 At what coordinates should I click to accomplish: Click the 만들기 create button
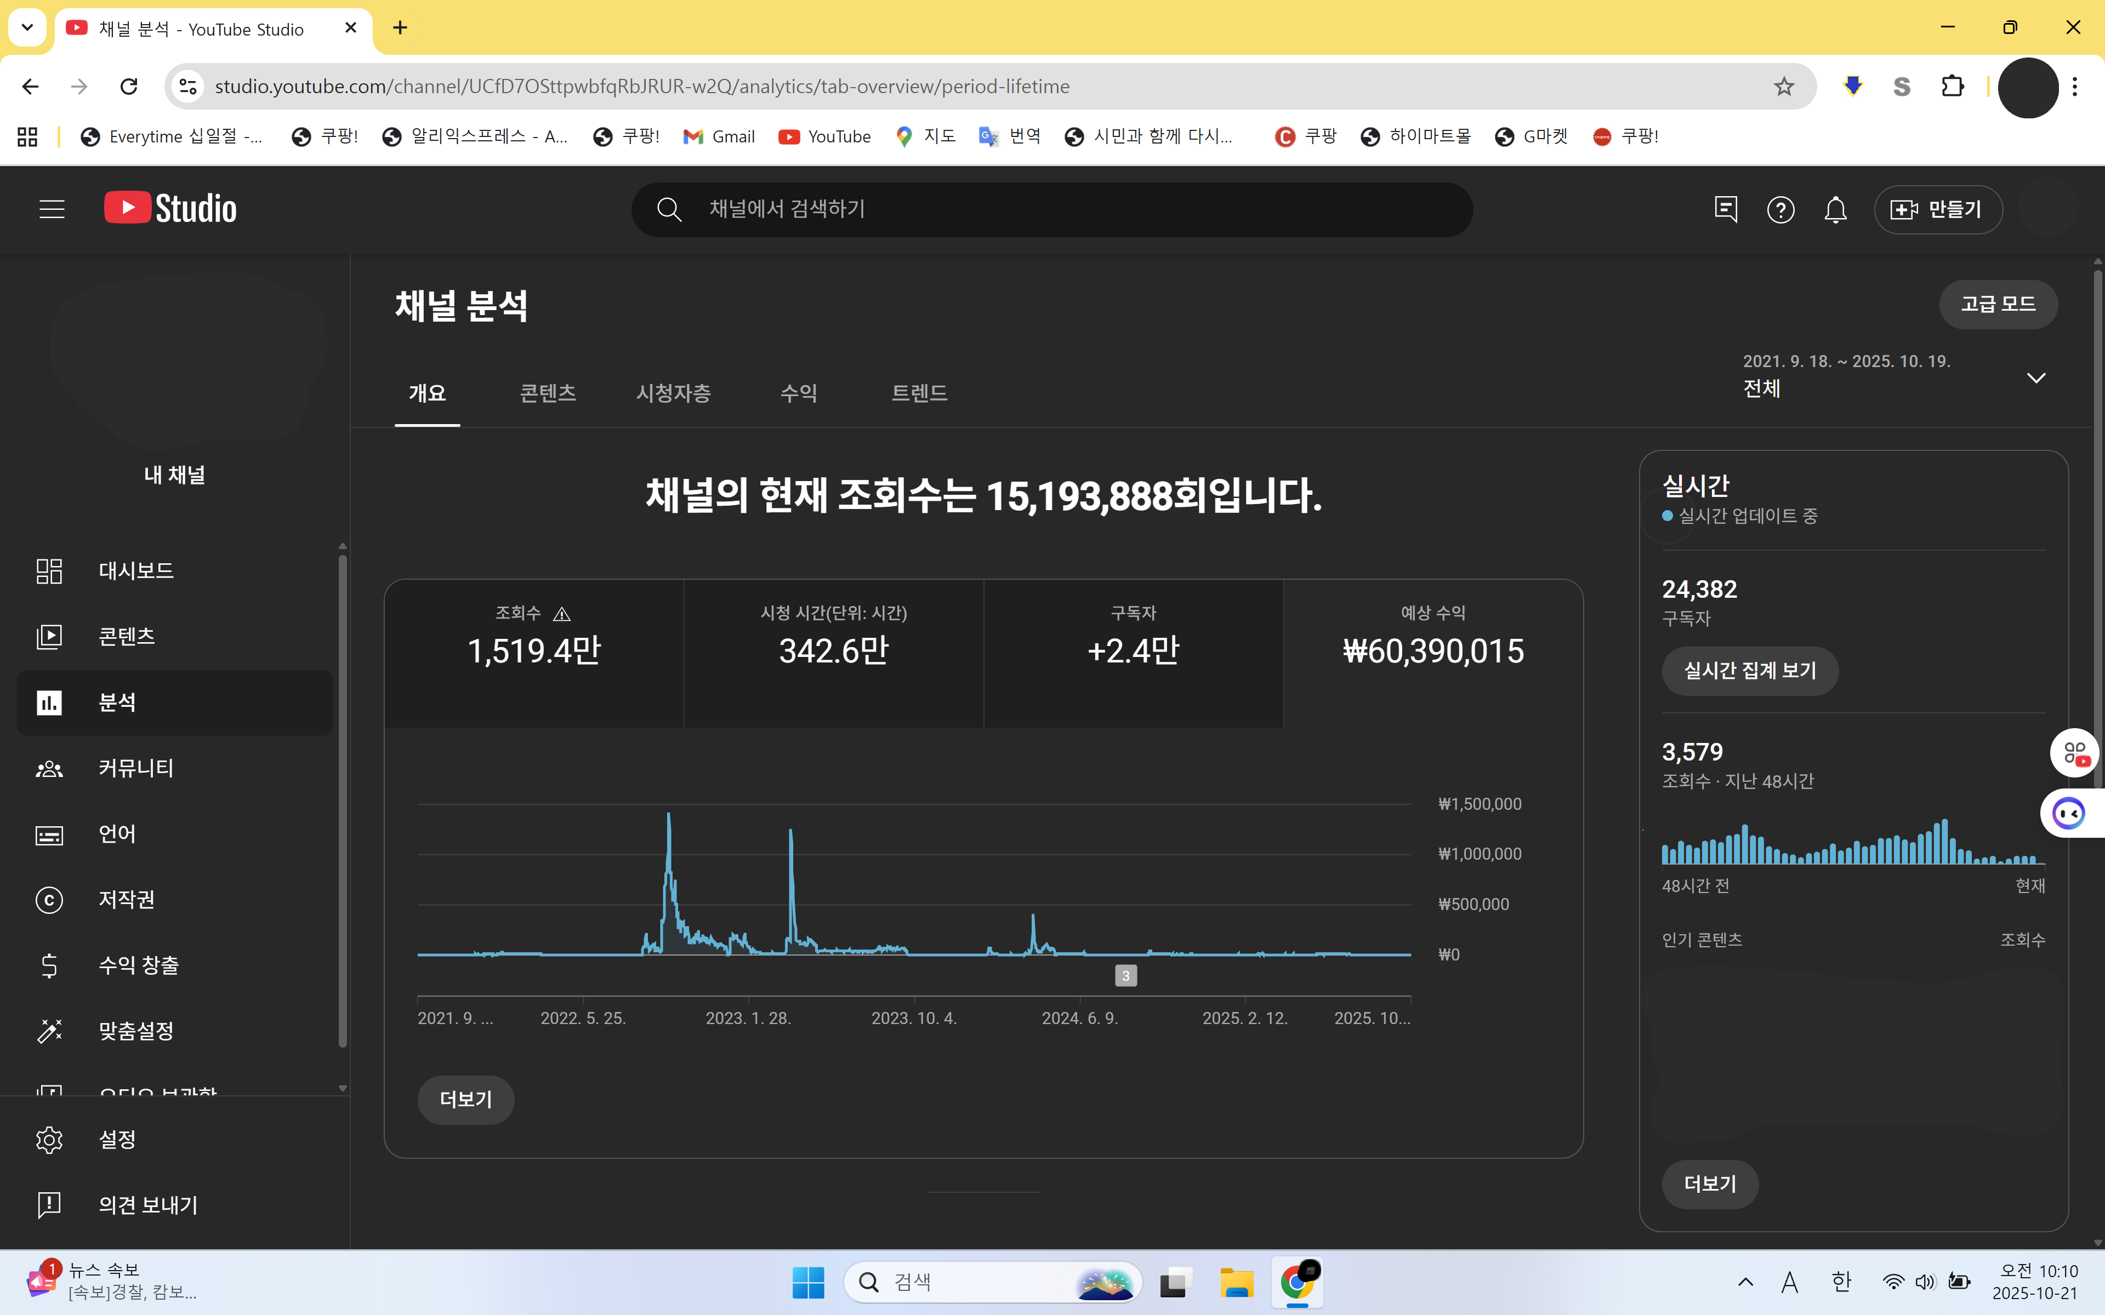[x=1938, y=210]
